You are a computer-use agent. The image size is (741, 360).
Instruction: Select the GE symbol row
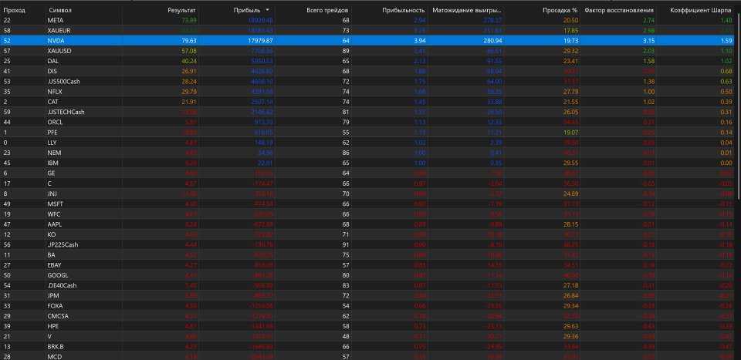(x=367, y=173)
